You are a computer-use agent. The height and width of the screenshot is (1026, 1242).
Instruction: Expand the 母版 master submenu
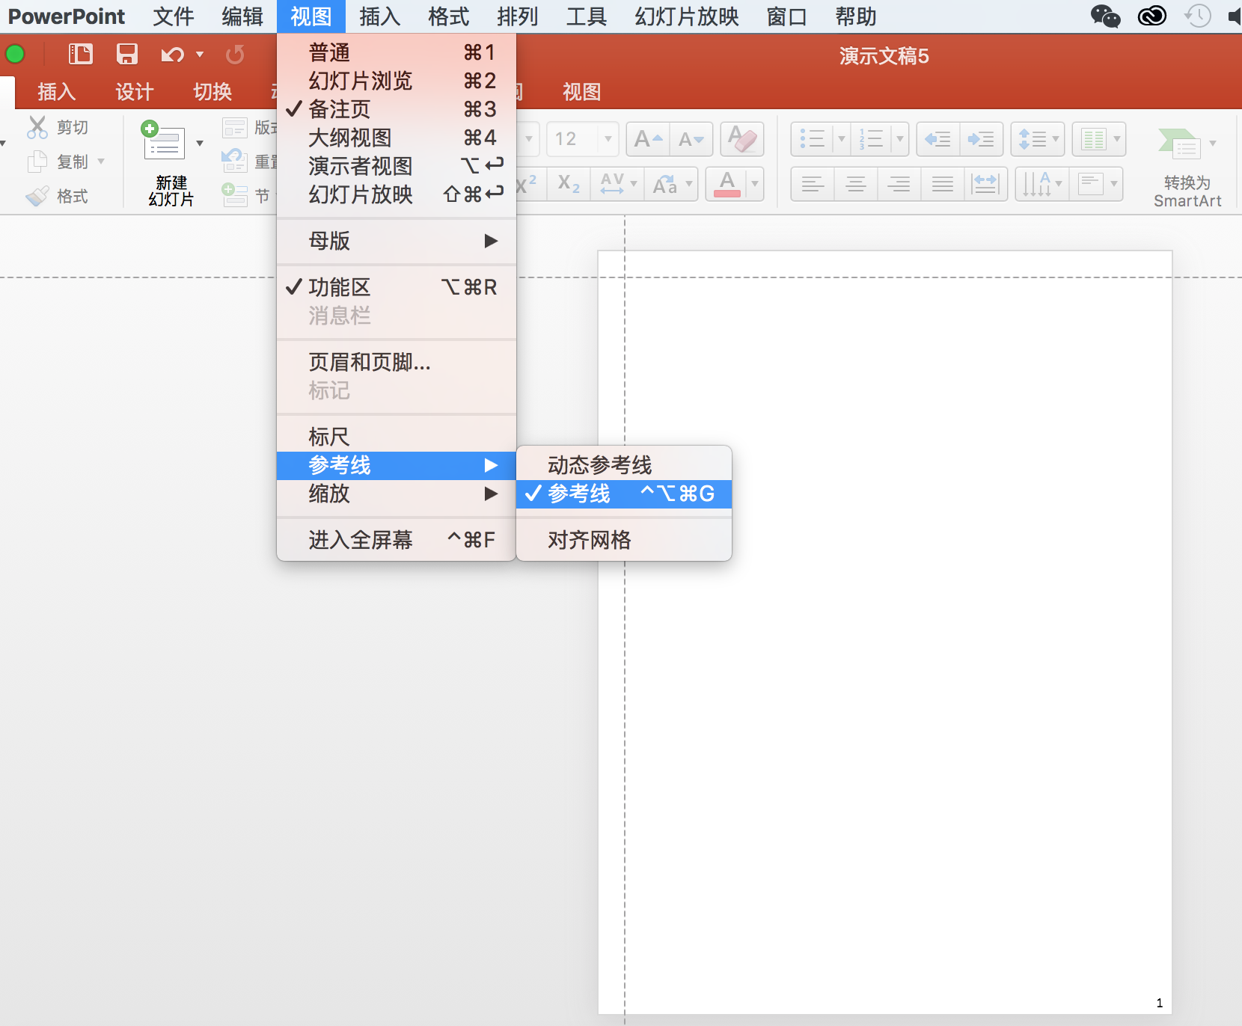point(397,241)
